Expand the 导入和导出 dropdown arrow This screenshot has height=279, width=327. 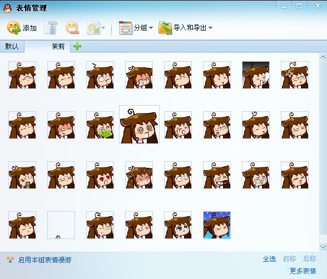point(210,28)
